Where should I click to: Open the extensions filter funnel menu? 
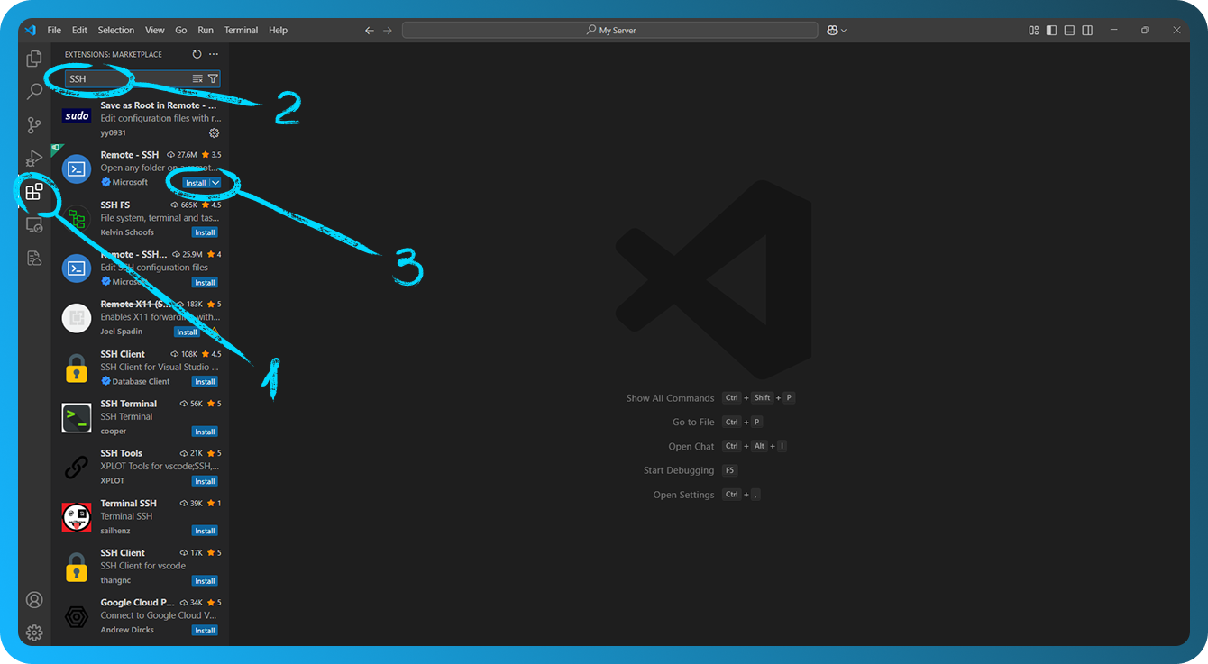(x=211, y=78)
